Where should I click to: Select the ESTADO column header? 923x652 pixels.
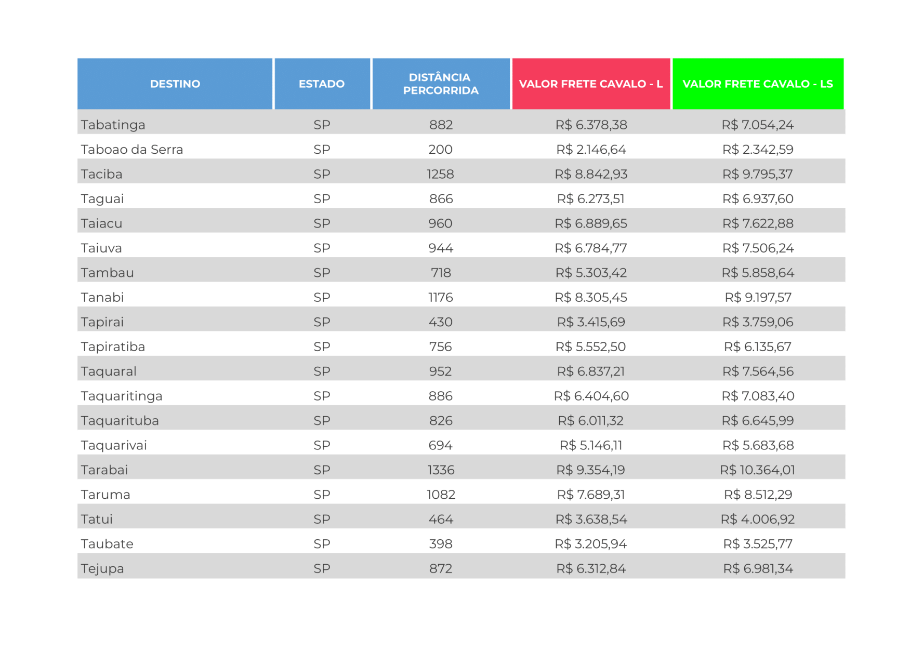322,84
